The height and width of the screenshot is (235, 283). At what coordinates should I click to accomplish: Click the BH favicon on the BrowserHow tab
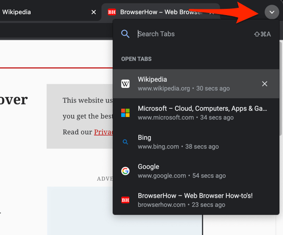112,12
